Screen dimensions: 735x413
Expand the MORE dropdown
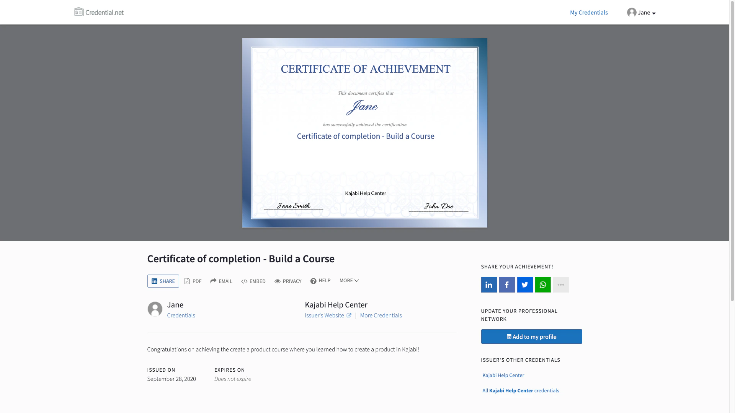coord(349,281)
